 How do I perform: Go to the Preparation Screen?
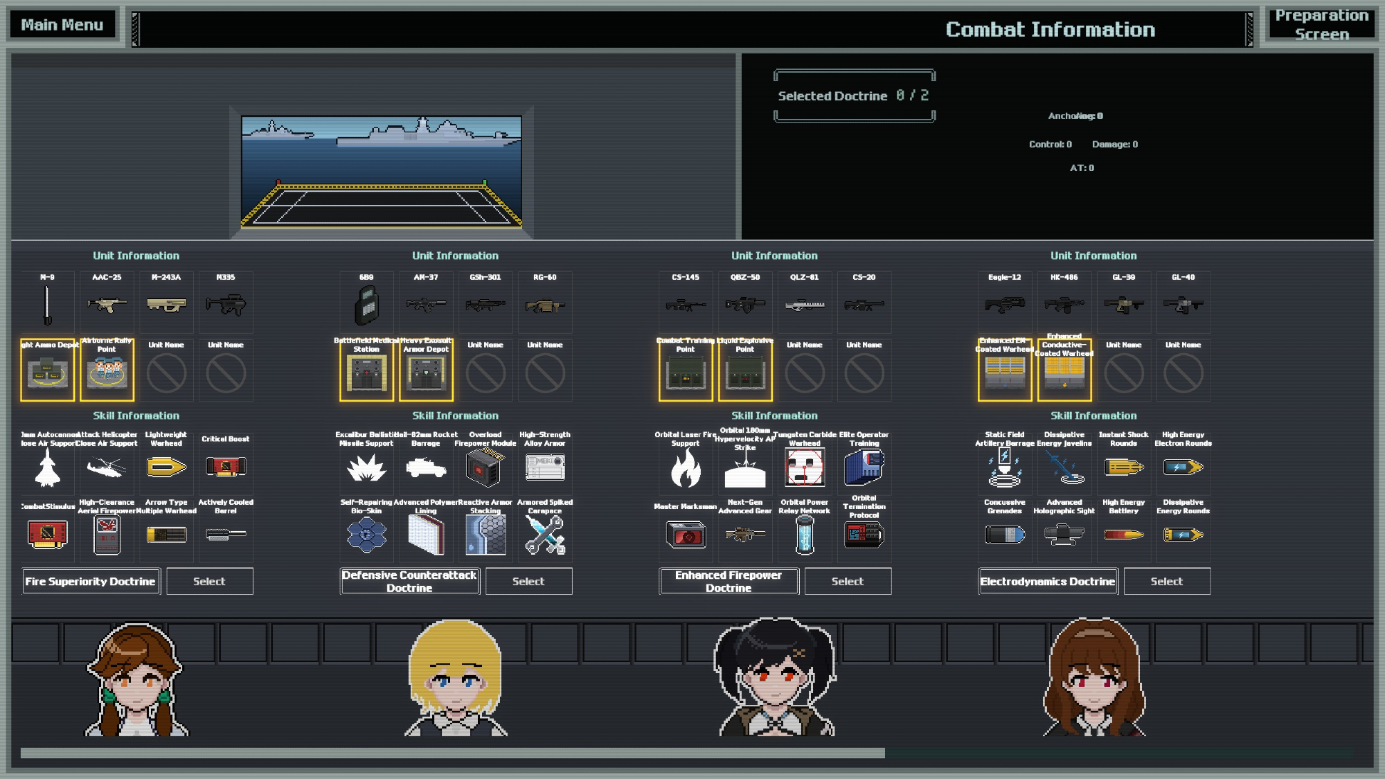coord(1321,25)
